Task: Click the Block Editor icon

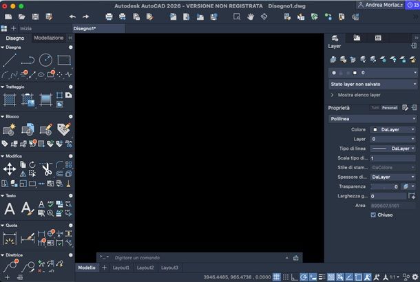Action: pos(46,129)
